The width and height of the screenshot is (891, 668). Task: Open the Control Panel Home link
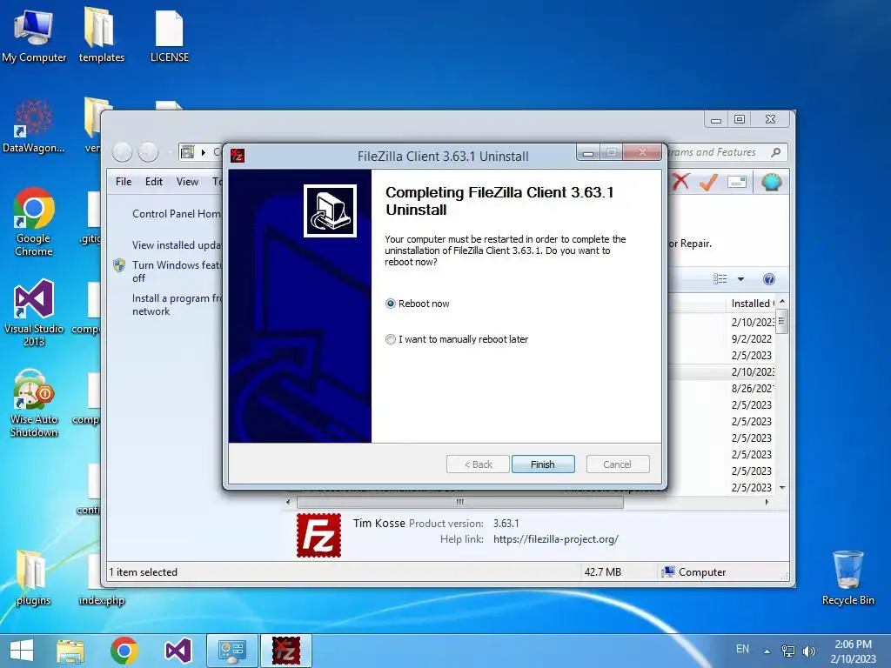pos(177,214)
